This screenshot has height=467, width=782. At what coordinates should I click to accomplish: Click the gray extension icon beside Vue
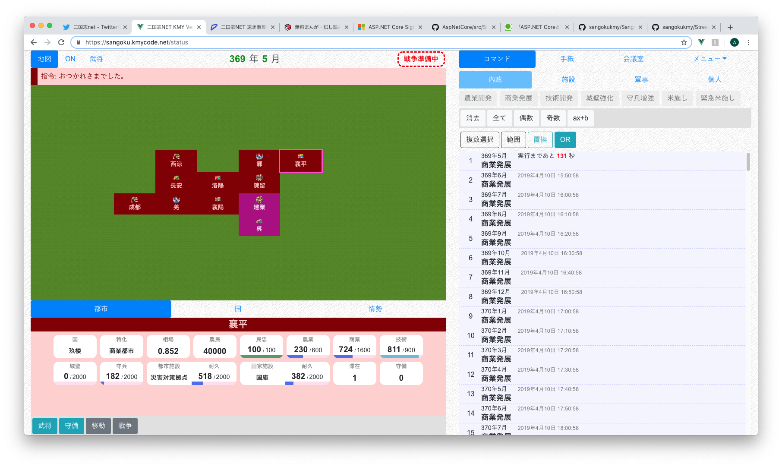pyautogui.click(x=715, y=42)
